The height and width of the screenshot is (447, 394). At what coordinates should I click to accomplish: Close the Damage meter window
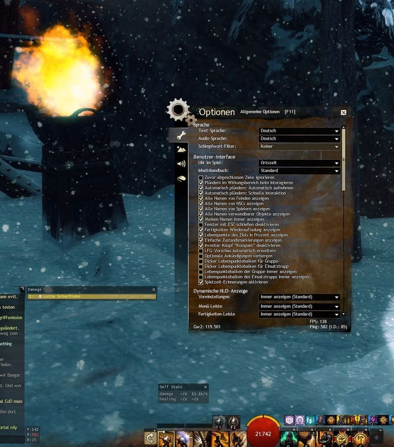[154, 289]
